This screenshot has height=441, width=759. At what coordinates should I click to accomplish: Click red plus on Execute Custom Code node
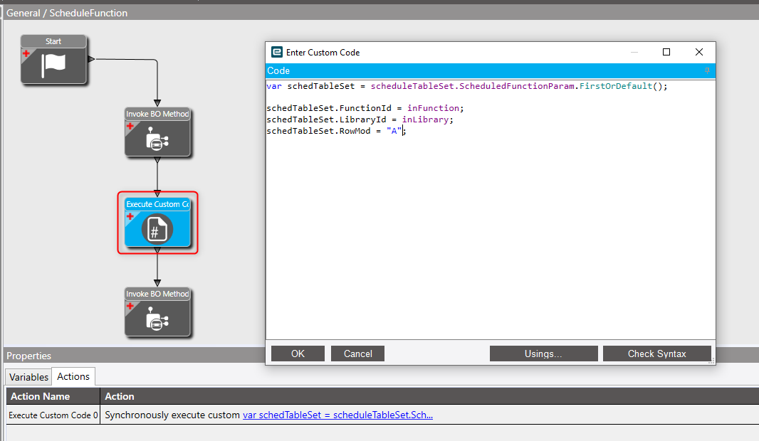click(130, 216)
